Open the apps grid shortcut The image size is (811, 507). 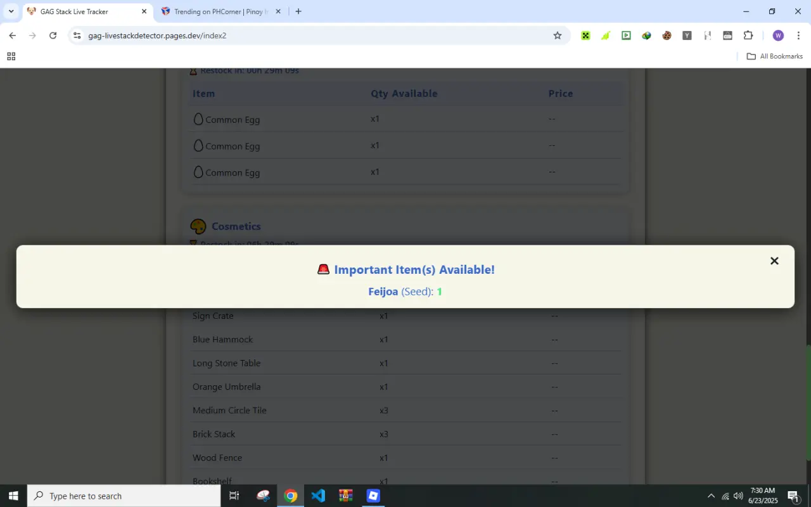11,56
